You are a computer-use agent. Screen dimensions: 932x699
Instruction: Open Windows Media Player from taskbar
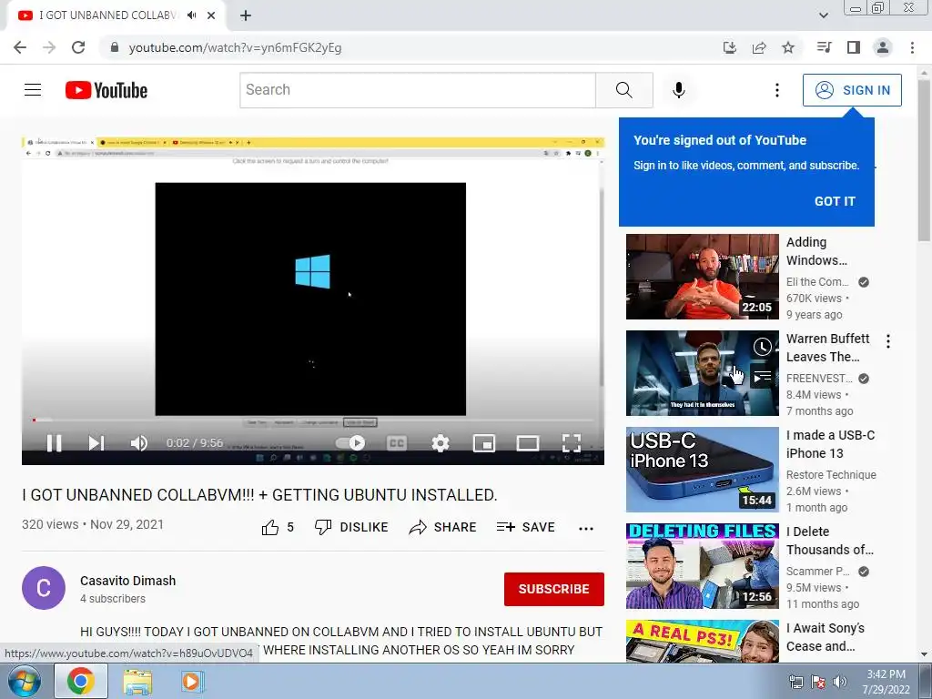tap(191, 682)
